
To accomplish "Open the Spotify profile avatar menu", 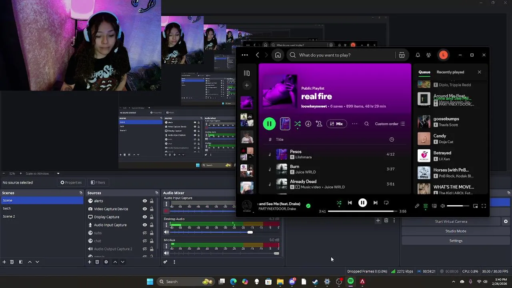I will 443,55.
